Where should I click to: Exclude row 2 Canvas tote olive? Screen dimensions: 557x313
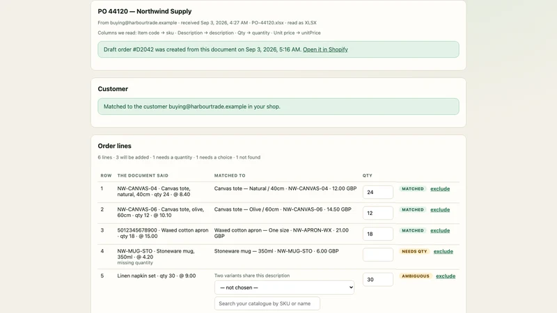440,210
